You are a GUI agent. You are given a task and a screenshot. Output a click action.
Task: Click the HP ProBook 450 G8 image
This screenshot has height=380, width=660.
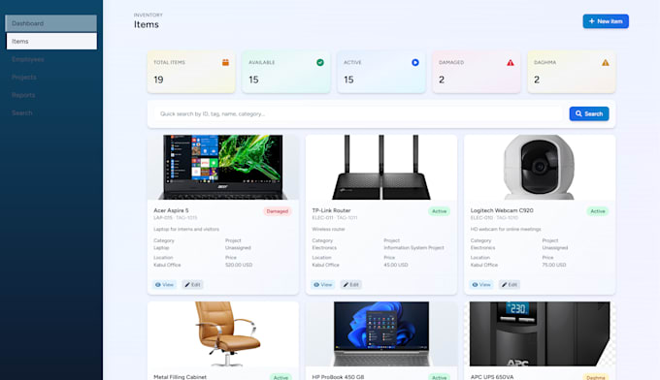pos(381,333)
